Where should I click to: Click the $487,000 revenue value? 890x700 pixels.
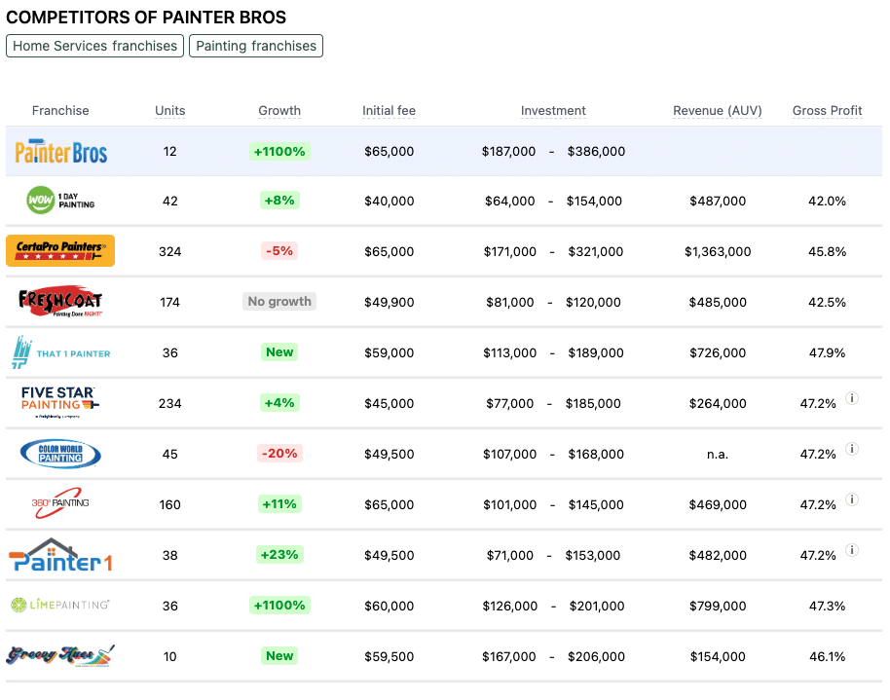point(718,201)
